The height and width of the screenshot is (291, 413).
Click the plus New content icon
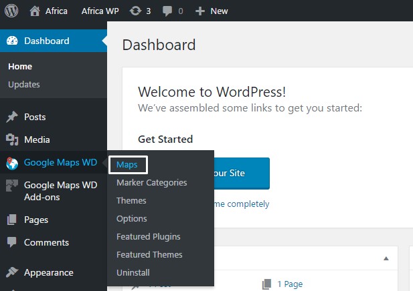click(199, 11)
